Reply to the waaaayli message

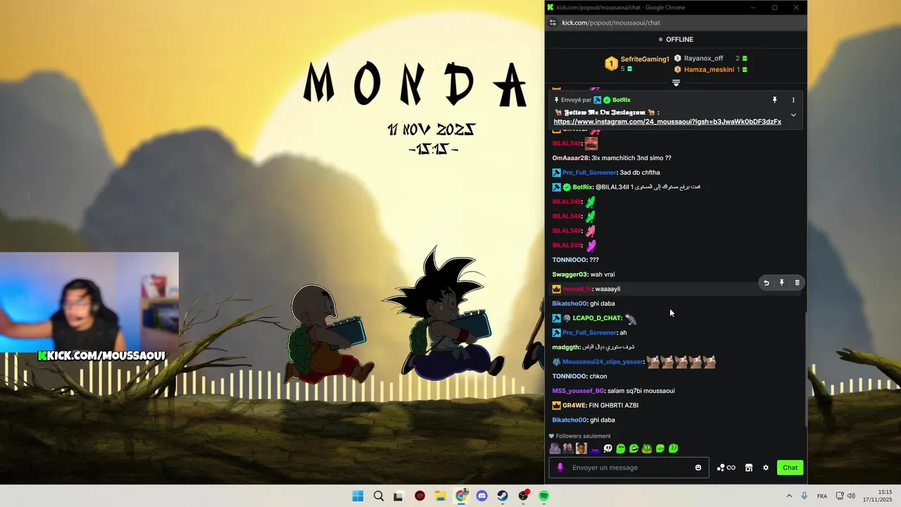766,283
